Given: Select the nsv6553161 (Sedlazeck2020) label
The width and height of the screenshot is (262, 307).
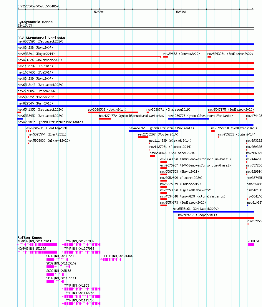Looking at the screenshot, I should [x=196, y=209].
